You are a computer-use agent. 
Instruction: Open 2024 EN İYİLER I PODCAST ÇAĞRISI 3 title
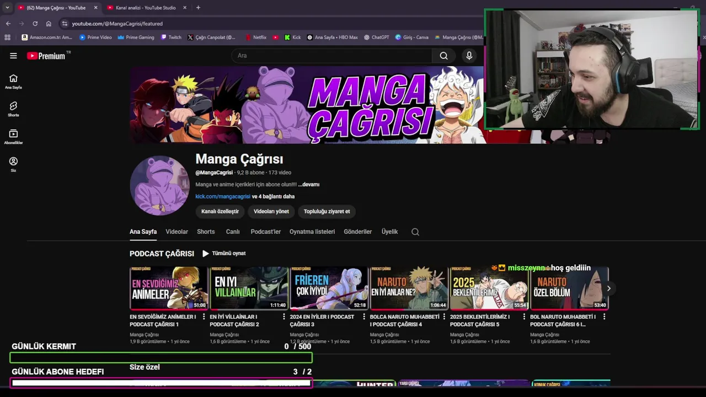click(x=322, y=320)
